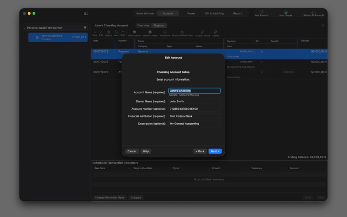Viewport: 347px width, 217px height.
Task: Click the Frequency column header in reminders
Action: [256, 168]
